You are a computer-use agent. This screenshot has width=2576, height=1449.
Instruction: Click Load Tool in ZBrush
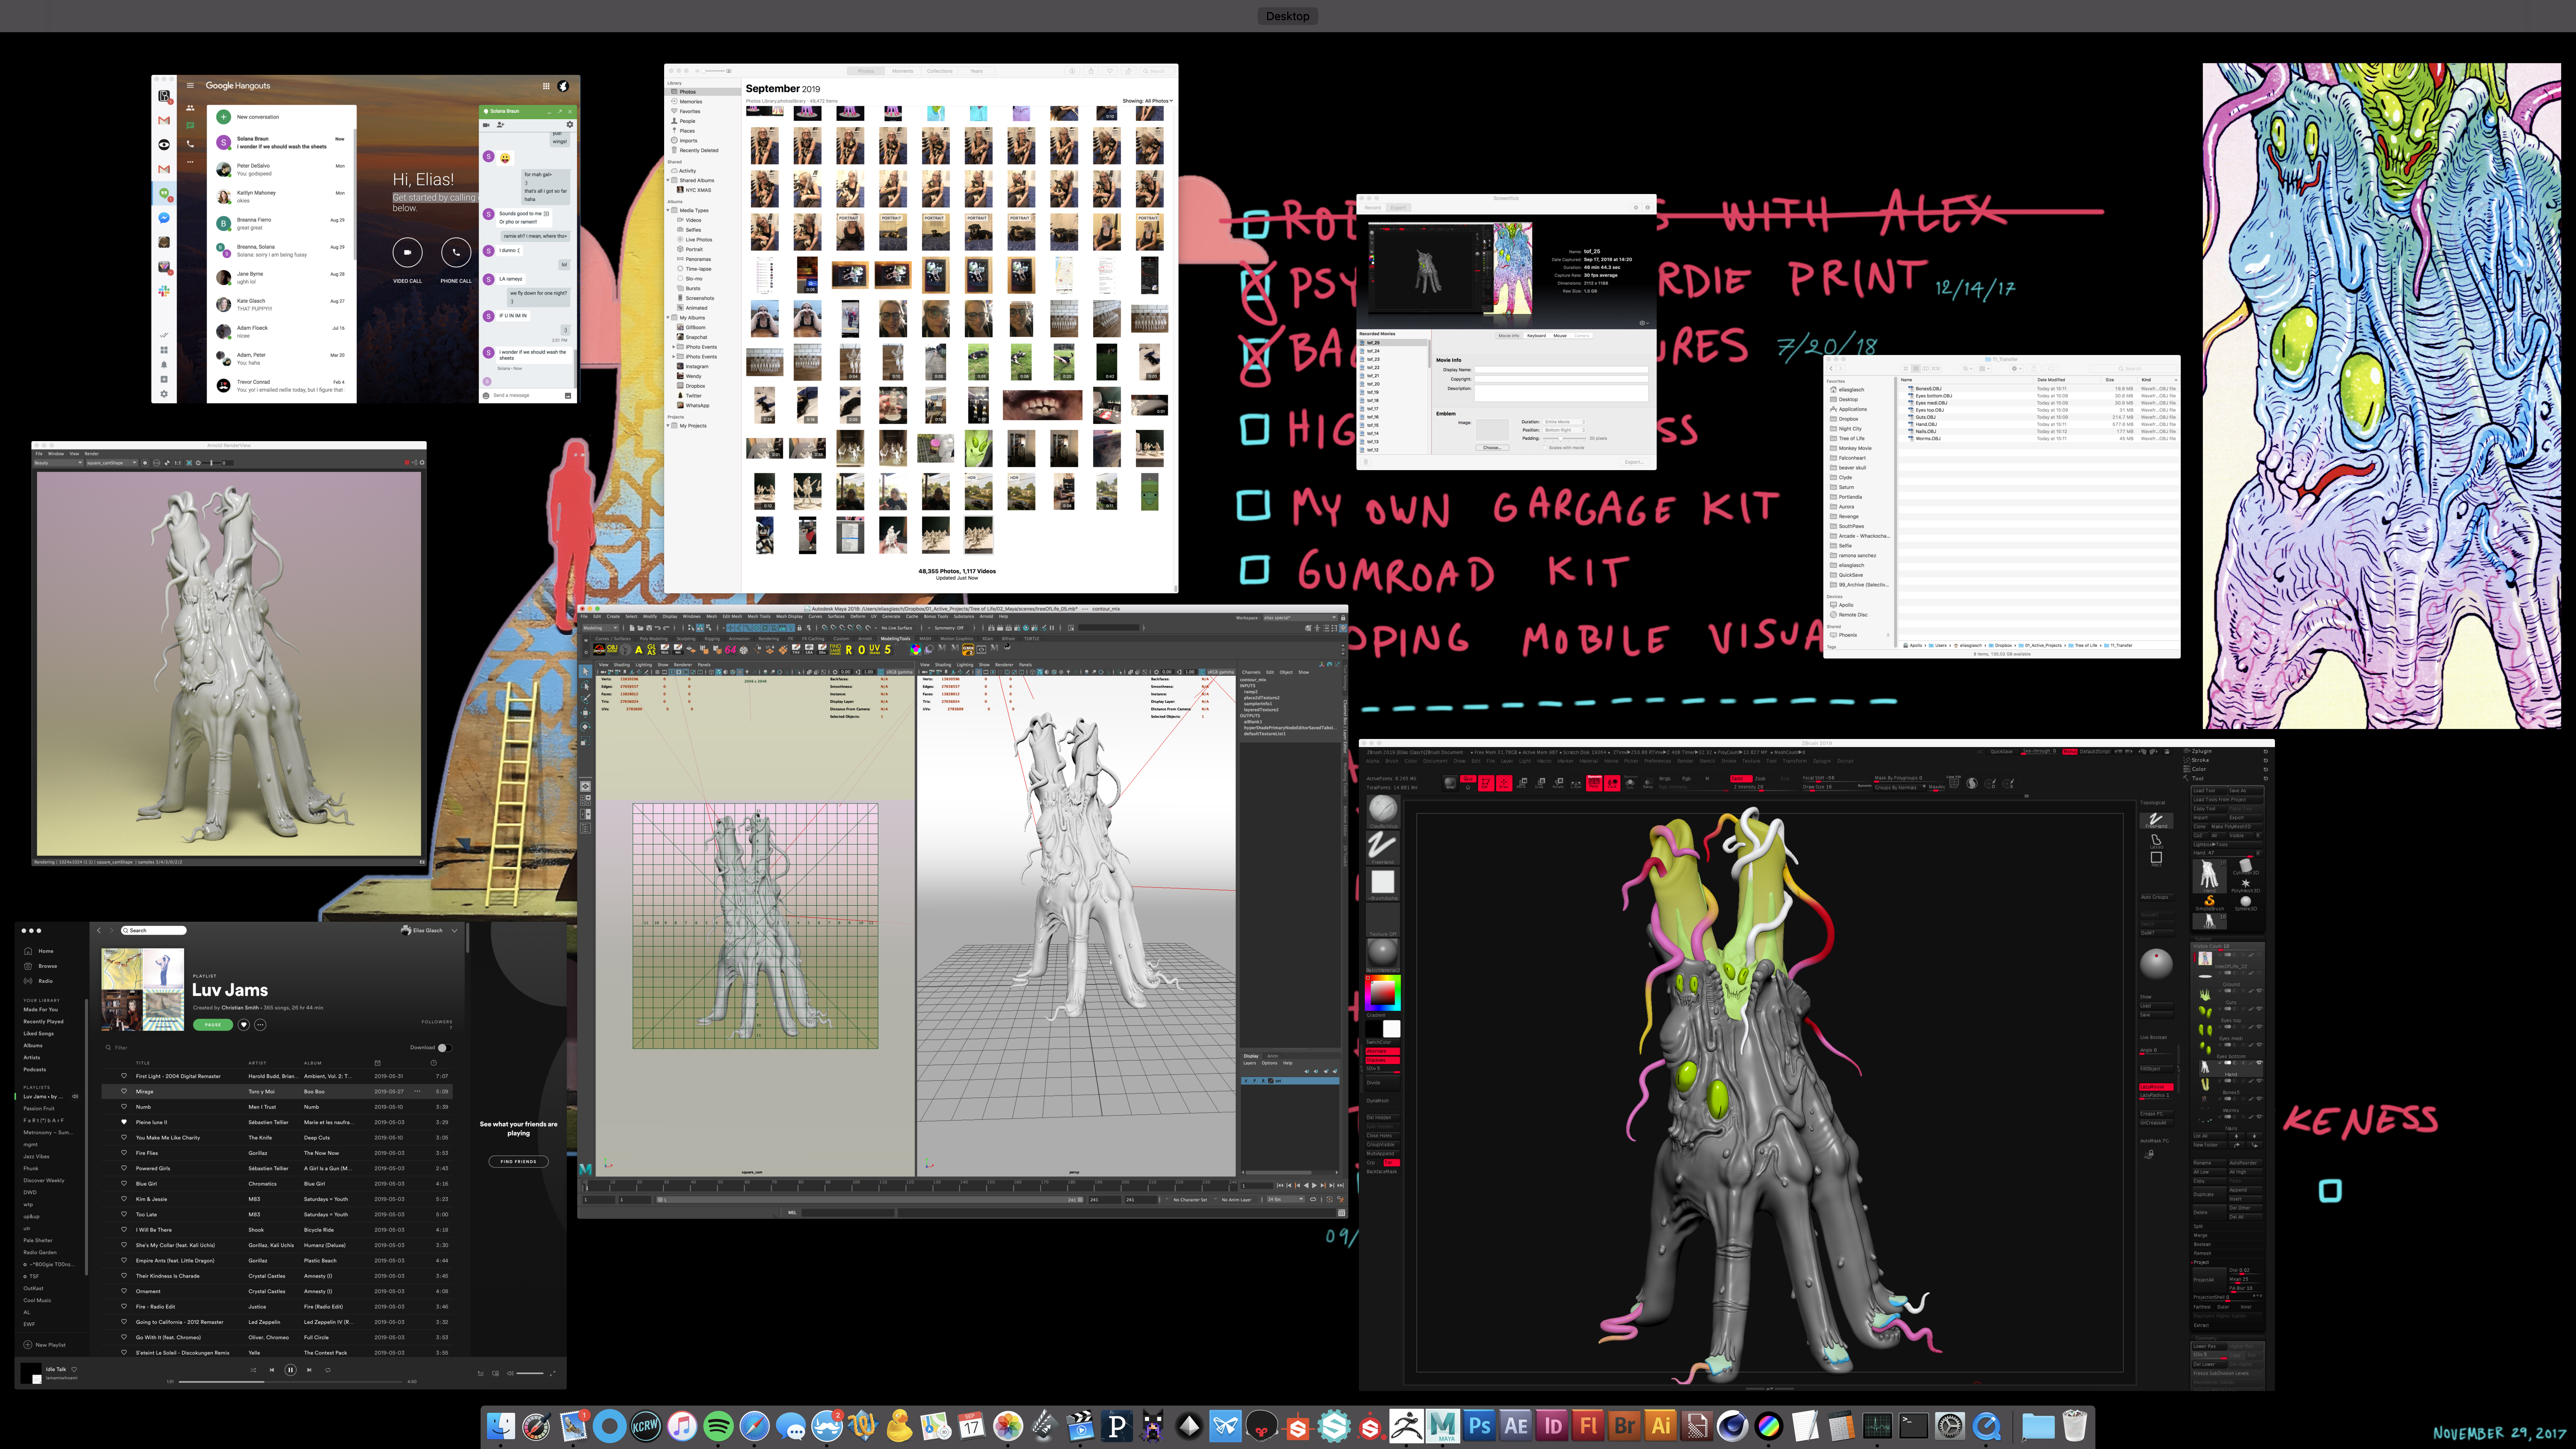pyautogui.click(x=2210, y=791)
